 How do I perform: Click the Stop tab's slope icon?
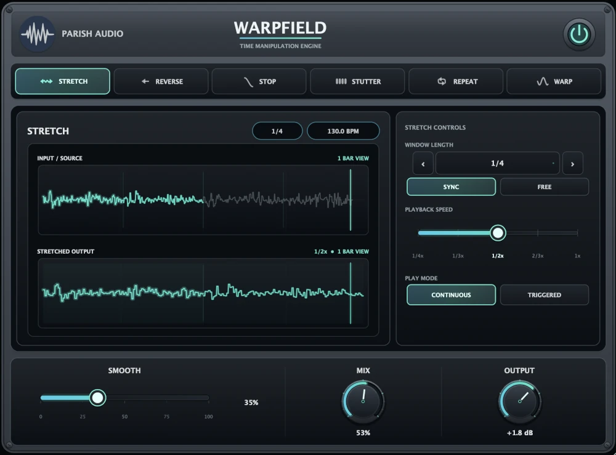(x=248, y=82)
